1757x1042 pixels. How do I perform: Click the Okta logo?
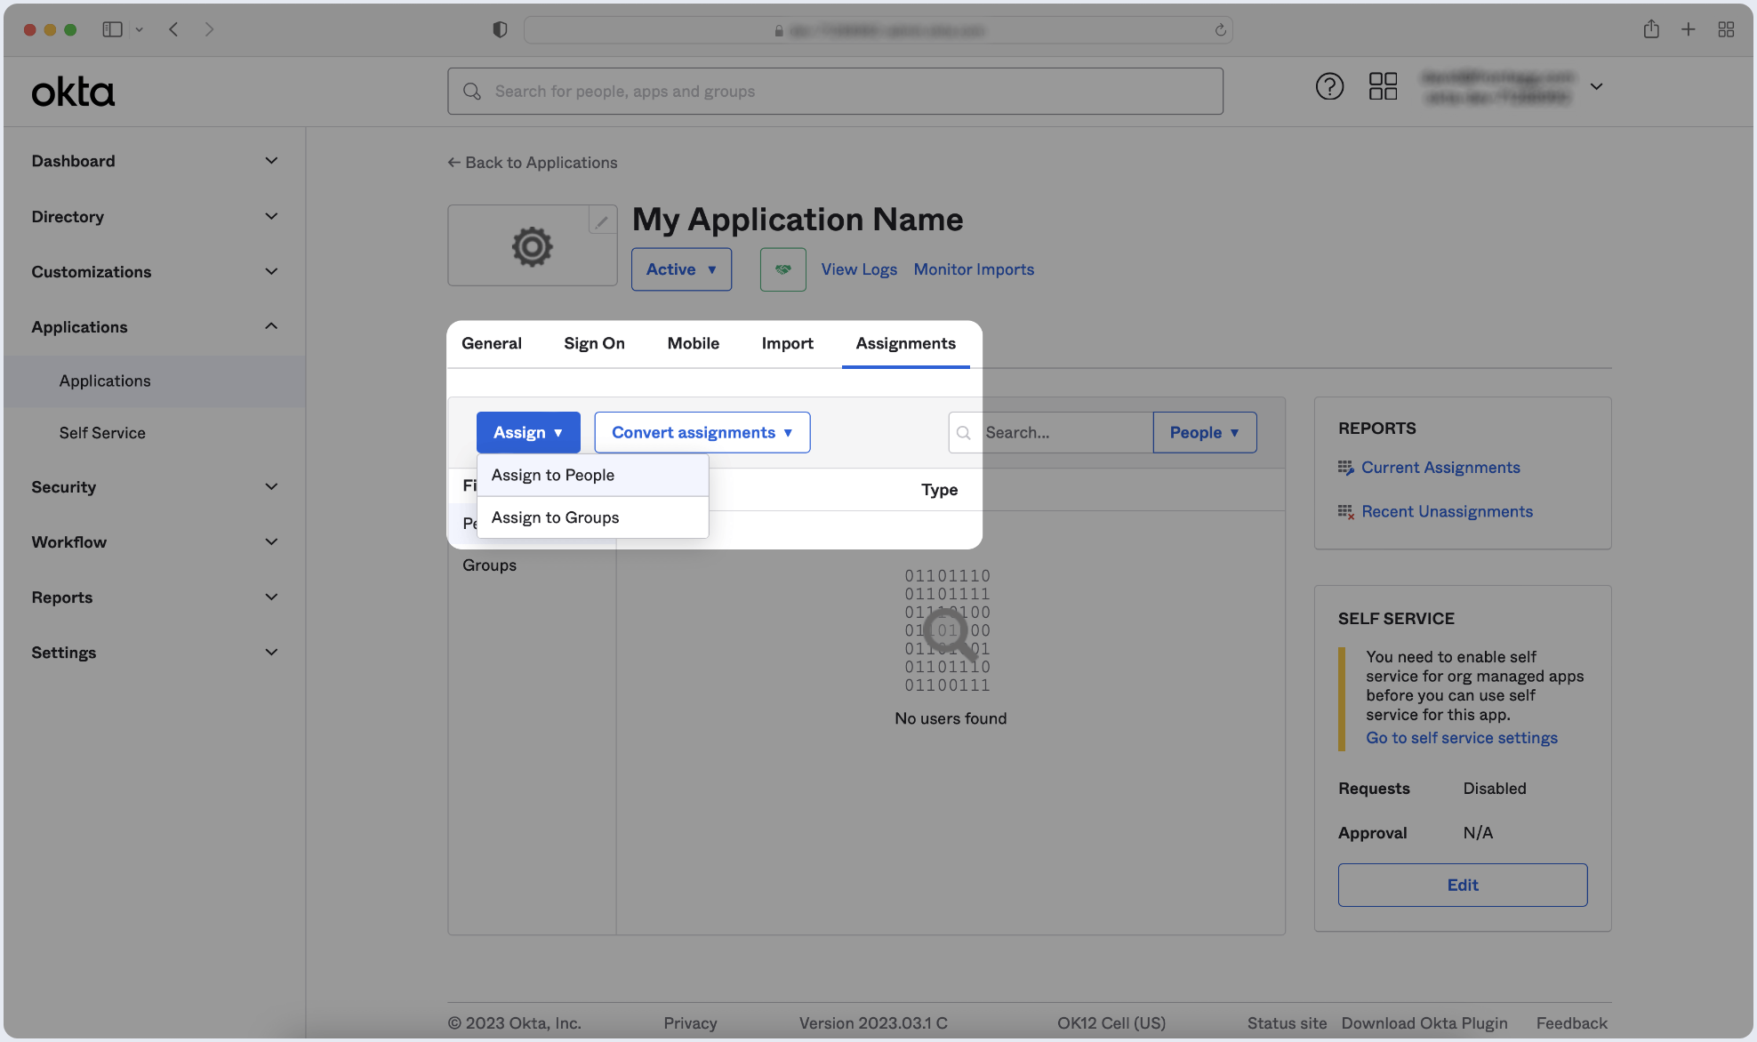73,92
